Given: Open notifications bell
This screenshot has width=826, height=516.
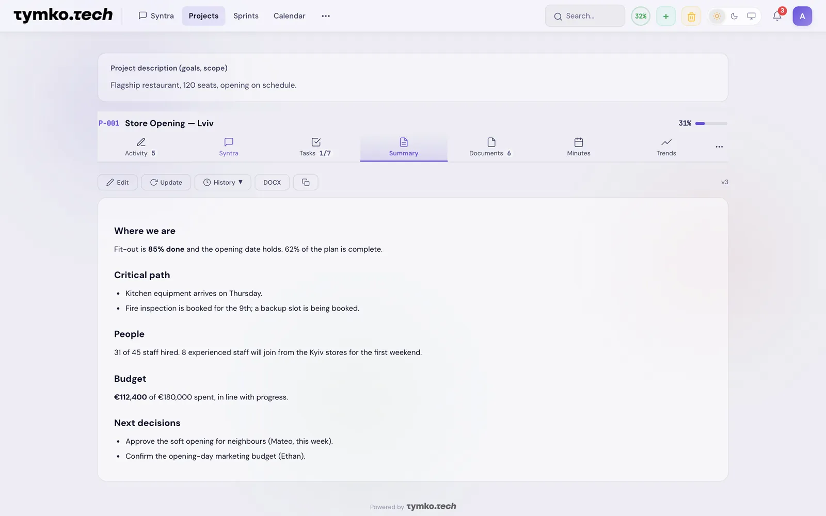Looking at the screenshot, I should [x=777, y=16].
